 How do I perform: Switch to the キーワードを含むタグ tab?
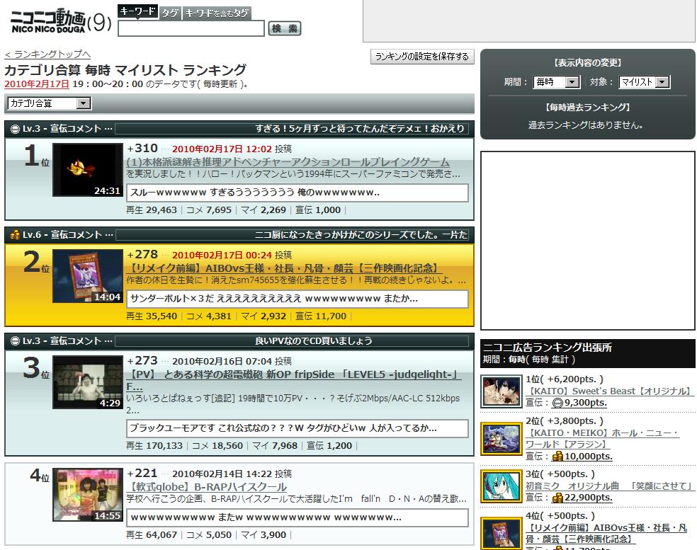coord(217,13)
